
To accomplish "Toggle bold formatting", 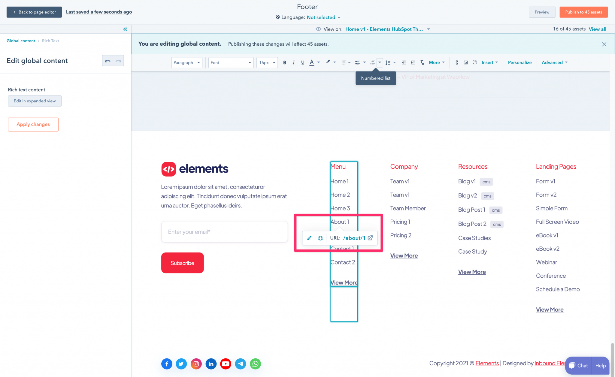I will [285, 62].
